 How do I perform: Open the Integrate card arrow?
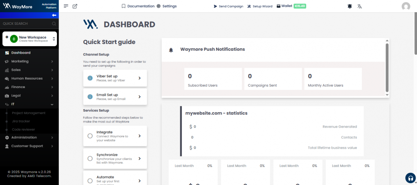point(139,136)
